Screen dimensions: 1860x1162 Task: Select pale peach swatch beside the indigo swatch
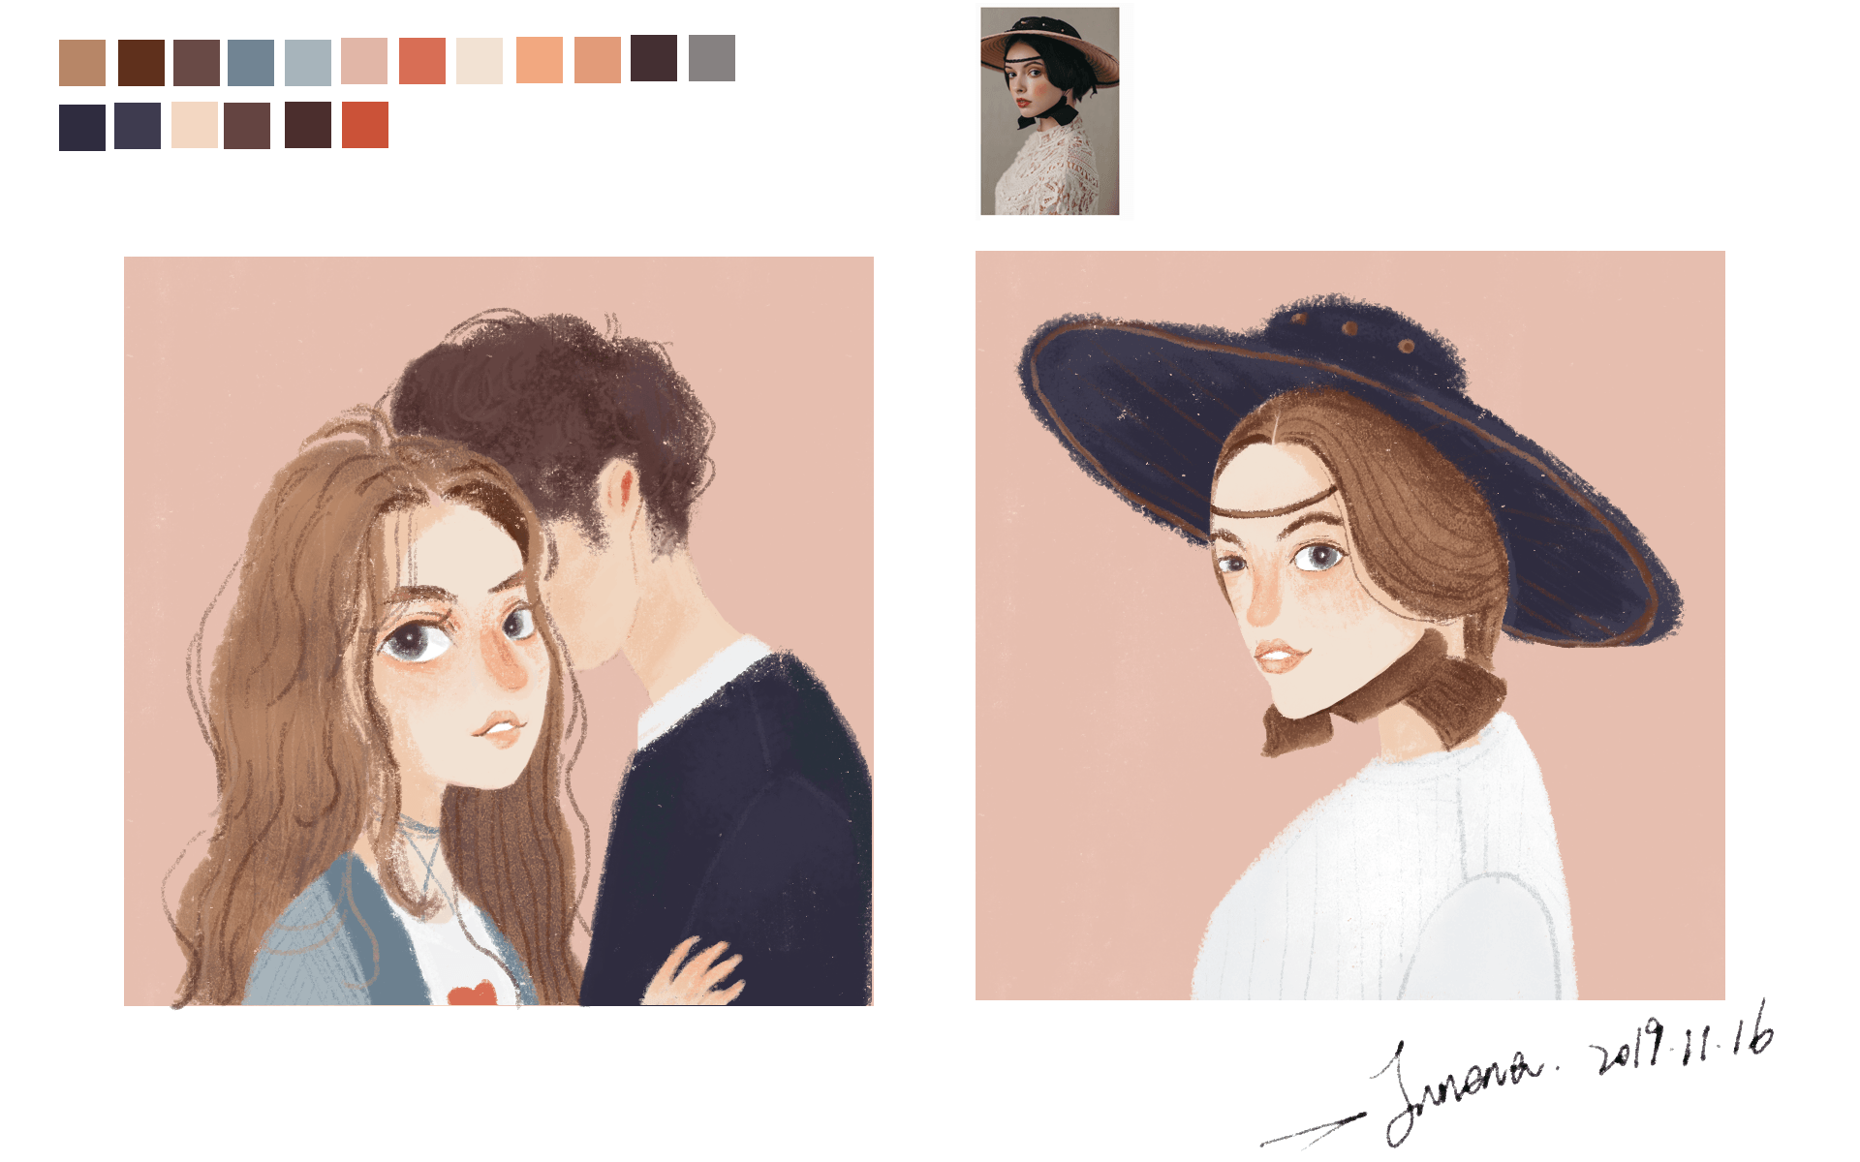(x=195, y=125)
